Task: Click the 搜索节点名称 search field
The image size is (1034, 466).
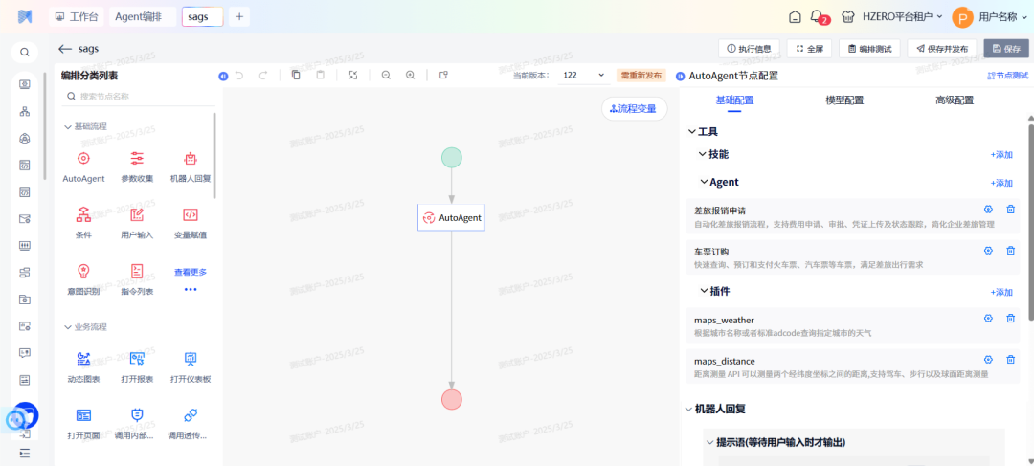Action: pyautogui.click(x=139, y=96)
